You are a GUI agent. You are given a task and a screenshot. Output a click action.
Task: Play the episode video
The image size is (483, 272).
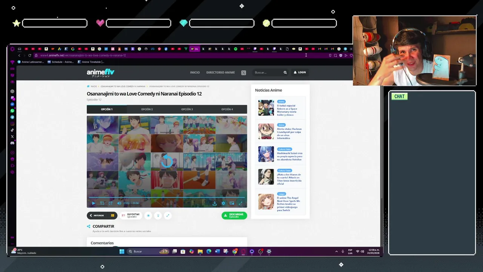pos(94,203)
